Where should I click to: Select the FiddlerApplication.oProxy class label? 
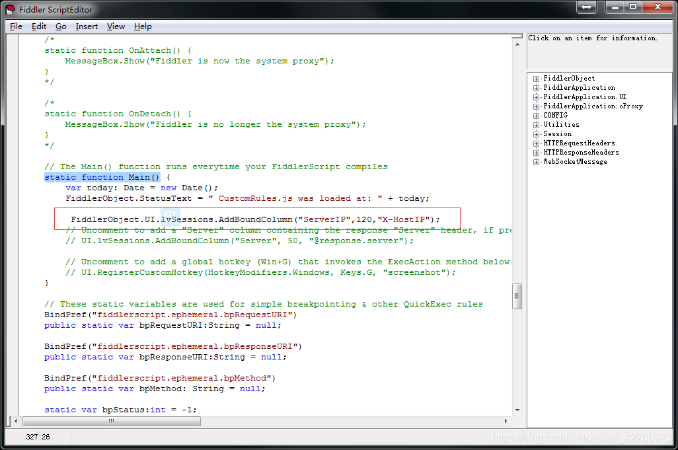593,106
